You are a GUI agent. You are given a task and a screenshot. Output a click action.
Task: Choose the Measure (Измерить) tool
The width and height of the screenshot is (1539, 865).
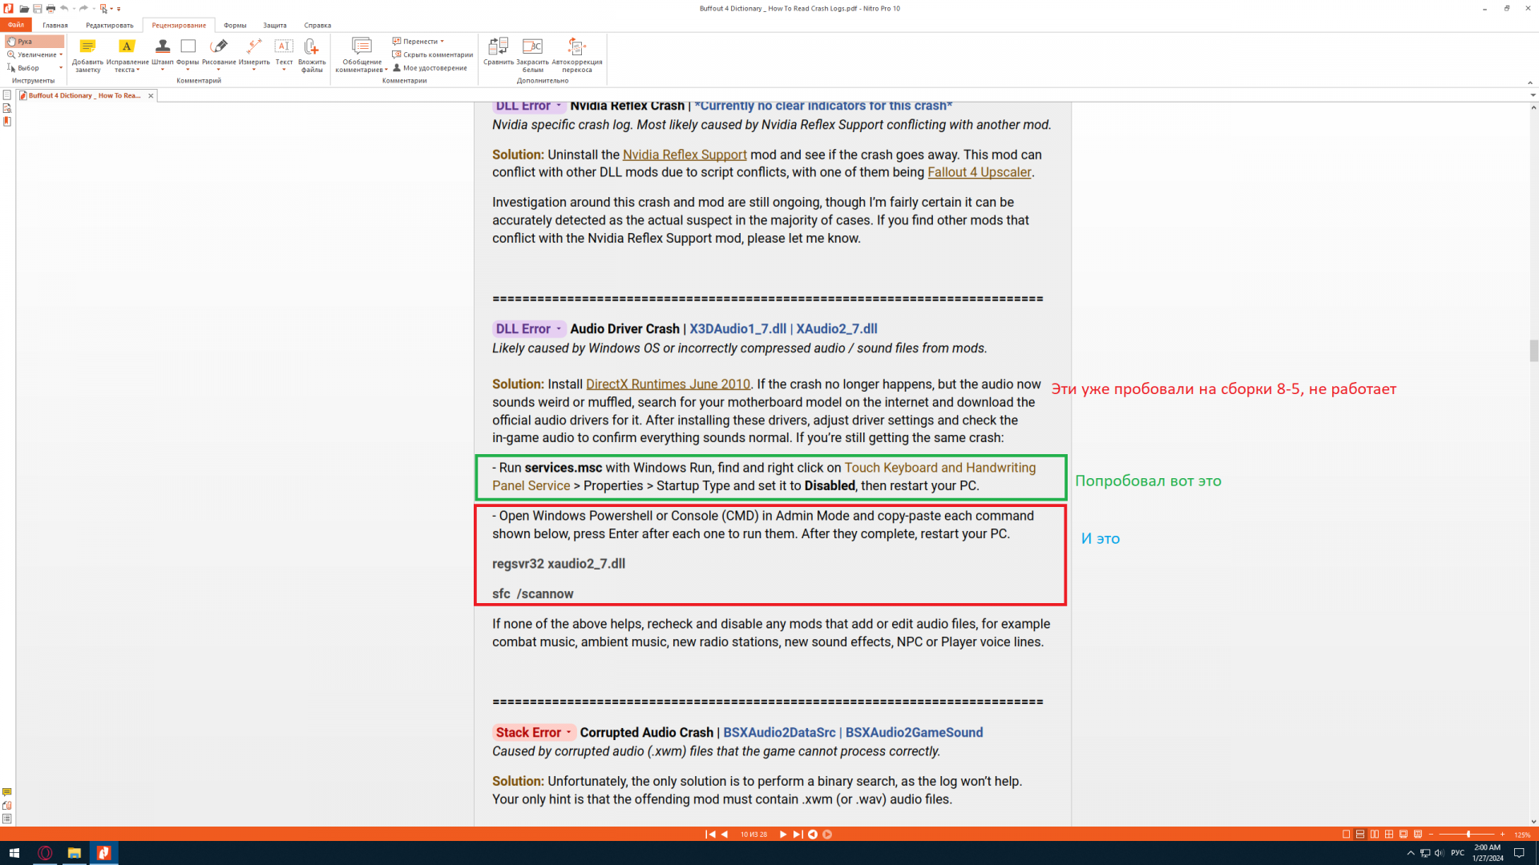tap(254, 47)
